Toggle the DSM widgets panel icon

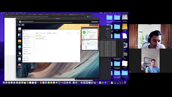coord(95,25)
